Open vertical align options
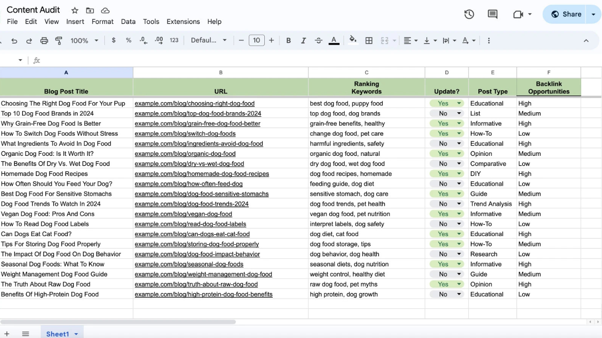 point(430,40)
